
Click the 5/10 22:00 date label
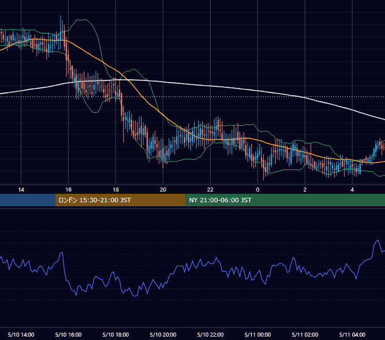pos(211,334)
